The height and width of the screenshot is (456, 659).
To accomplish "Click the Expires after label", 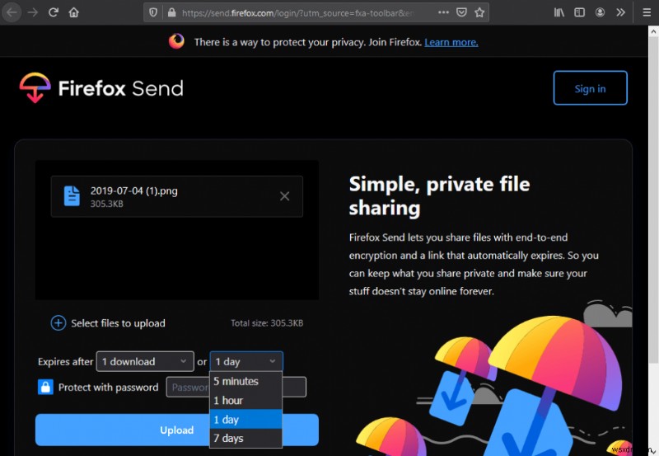I will pyautogui.click(x=66, y=362).
